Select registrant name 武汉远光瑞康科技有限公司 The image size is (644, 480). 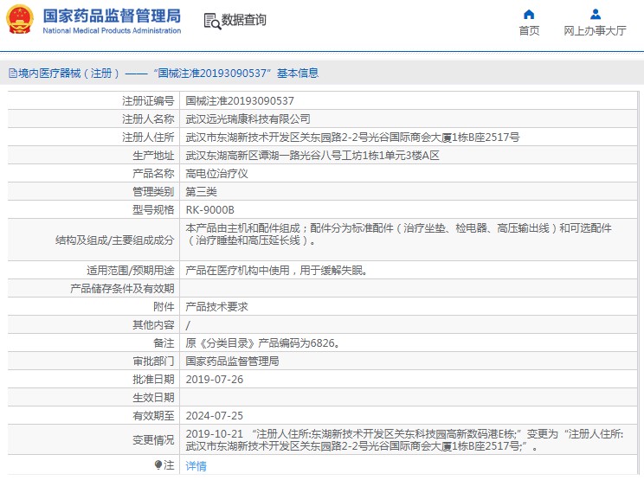point(248,119)
